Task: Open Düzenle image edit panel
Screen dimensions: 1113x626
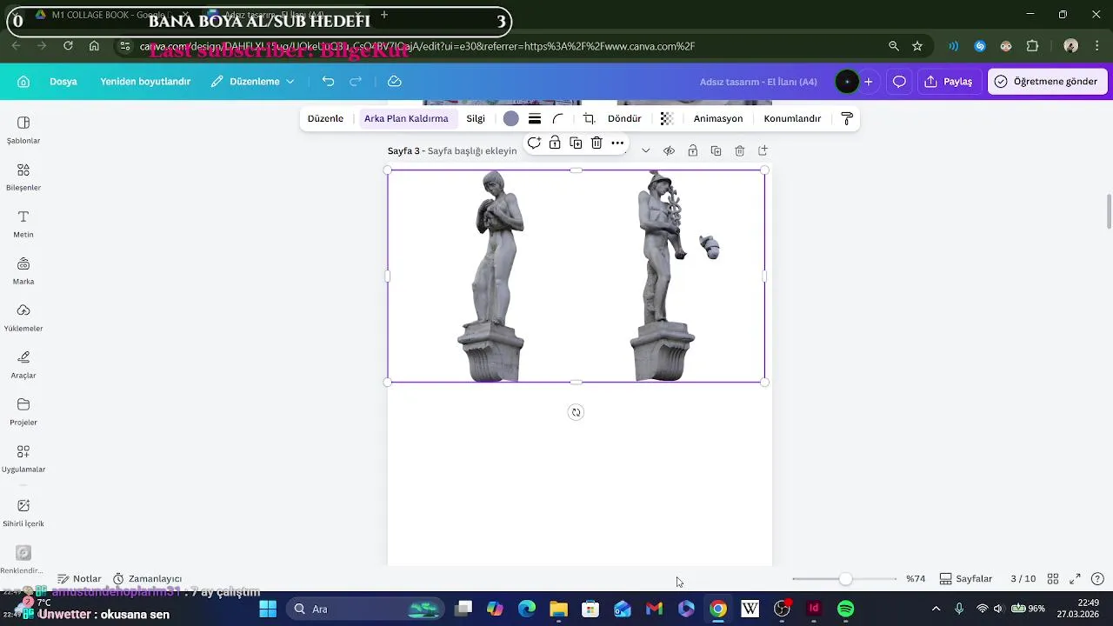Action: (x=325, y=118)
